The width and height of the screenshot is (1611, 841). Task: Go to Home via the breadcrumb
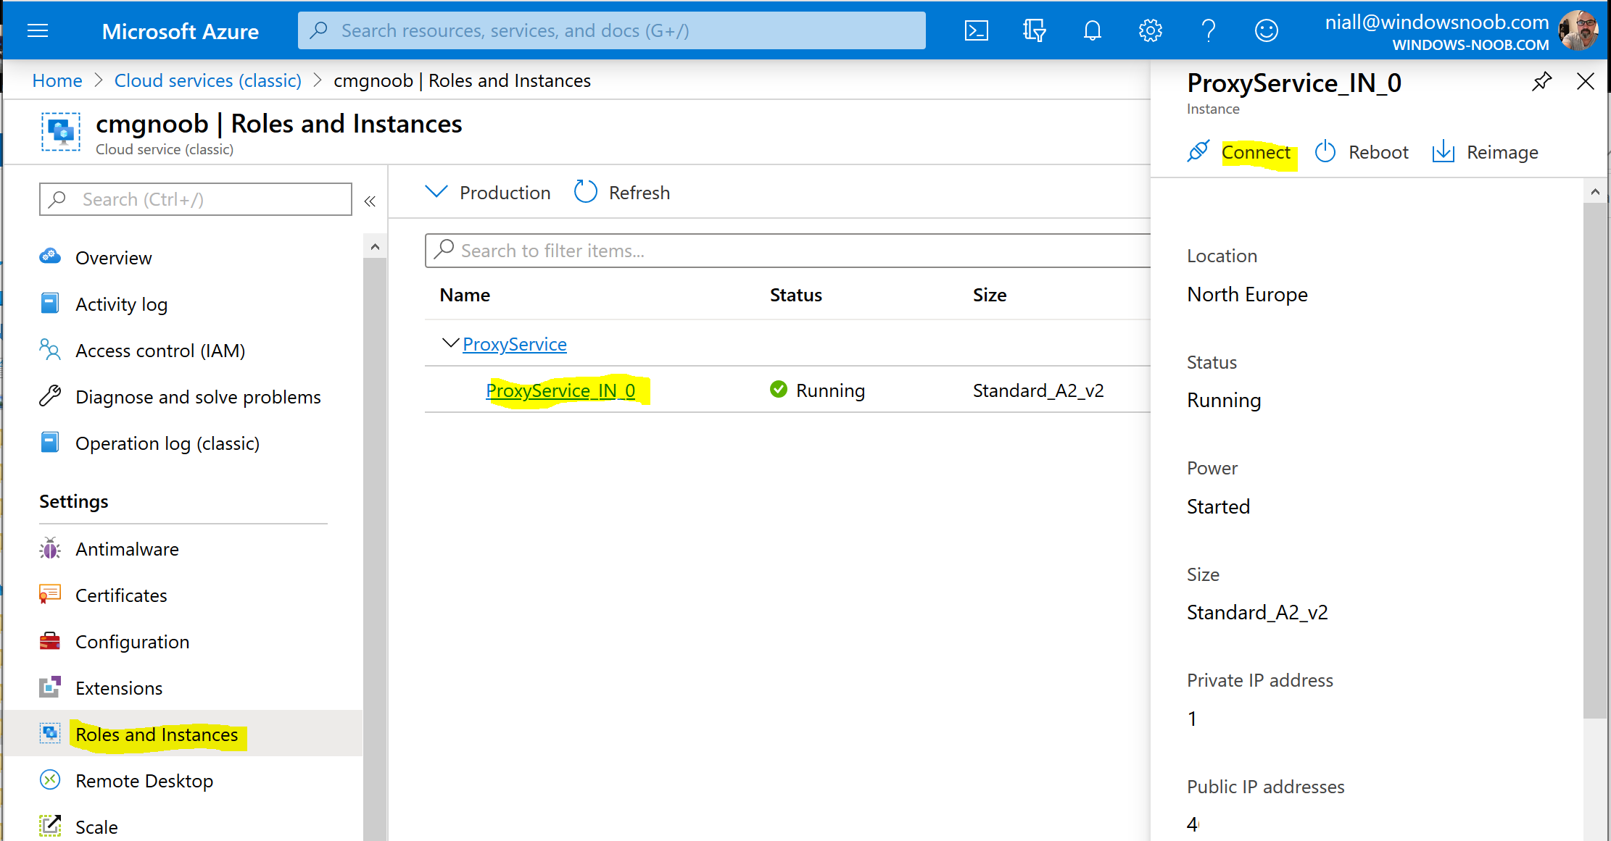pyautogui.click(x=57, y=80)
